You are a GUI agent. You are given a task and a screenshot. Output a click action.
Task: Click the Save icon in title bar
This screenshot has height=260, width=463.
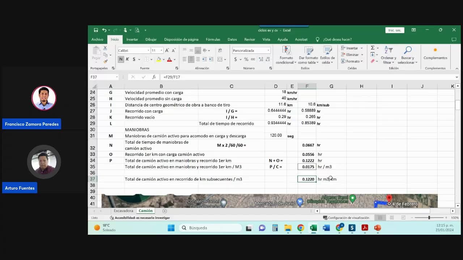pyautogui.click(x=96, y=30)
